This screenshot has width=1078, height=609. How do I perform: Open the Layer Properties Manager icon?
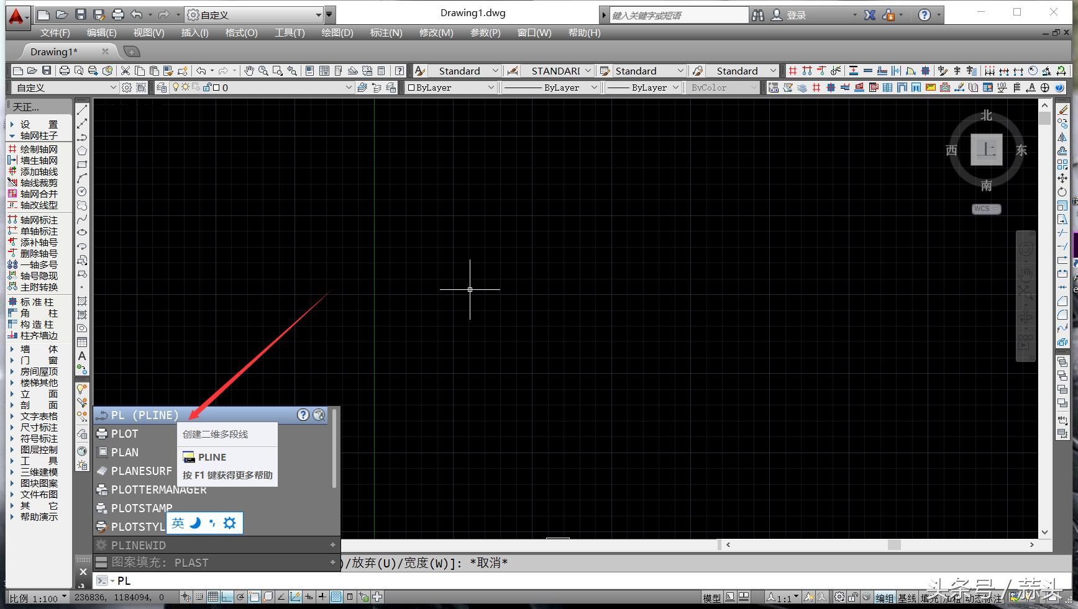[162, 88]
